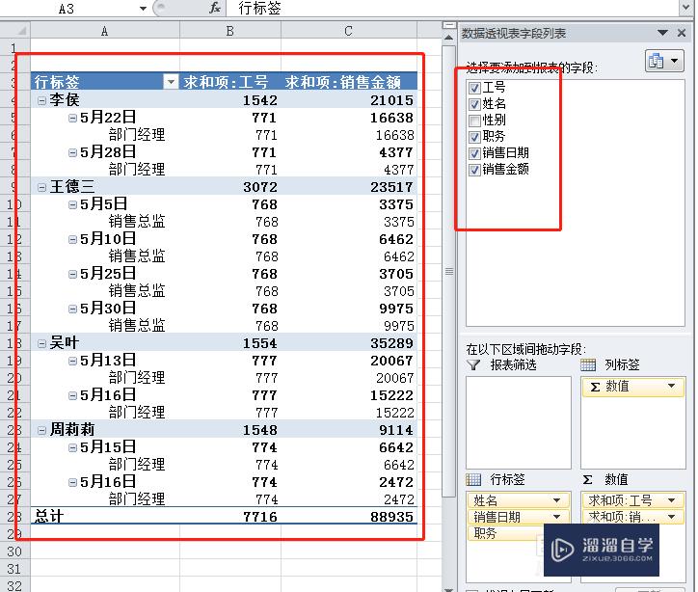Click the vertical scrollbar up arrow
The height and width of the screenshot is (592, 698).
(448, 38)
